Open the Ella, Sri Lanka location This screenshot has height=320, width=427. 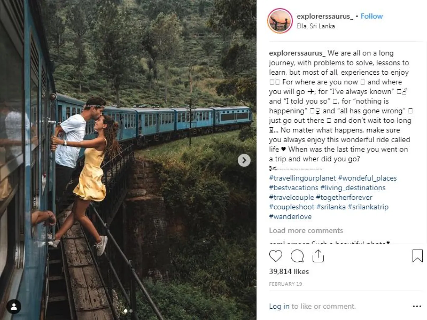click(316, 26)
